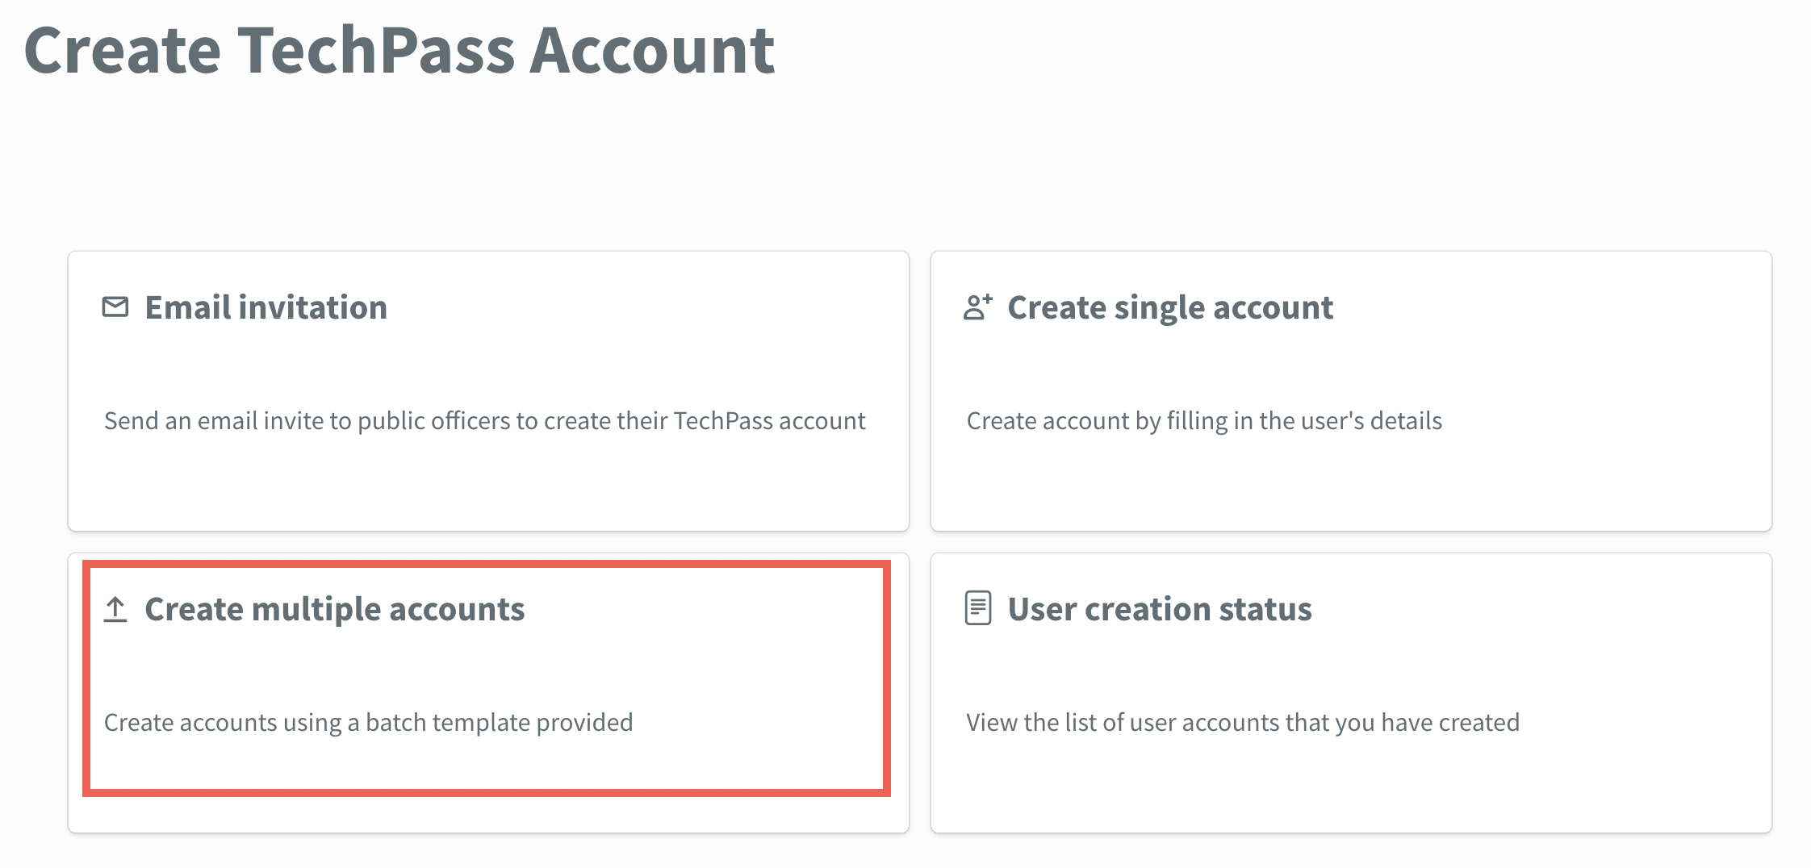Click empty space below text in Create single account card

tap(1351, 484)
